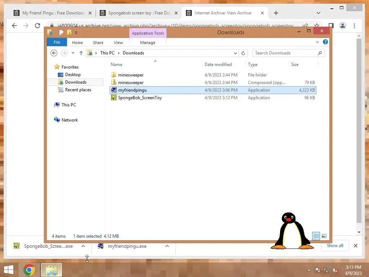Click the SpongeBob_ScreenToy file icon
Screen dimensions: 369x277
click(114, 97)
